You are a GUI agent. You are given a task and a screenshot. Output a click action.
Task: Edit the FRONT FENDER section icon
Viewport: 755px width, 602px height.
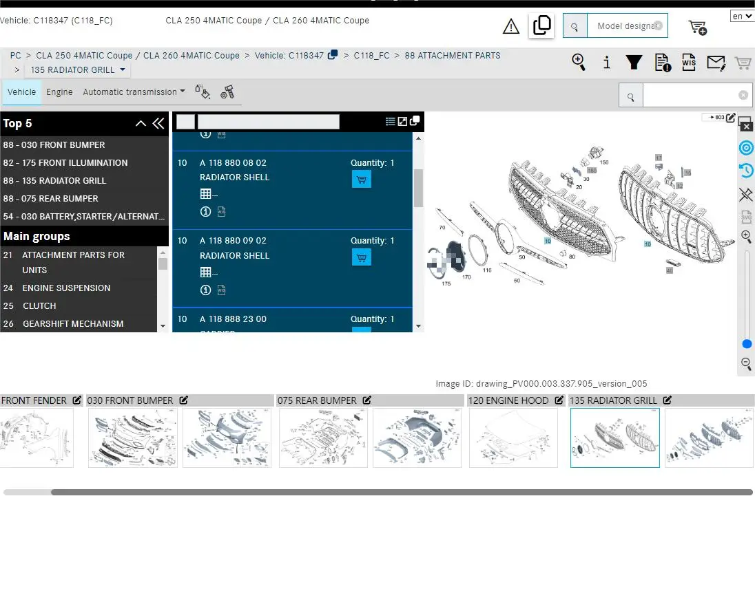click(x=76, y=400)
